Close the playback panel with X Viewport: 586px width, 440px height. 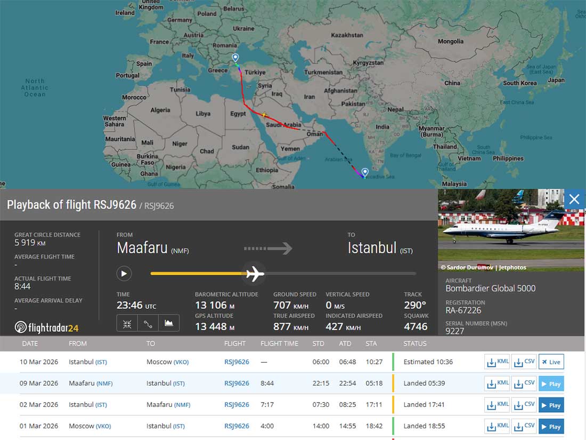[x=574, y=199]
